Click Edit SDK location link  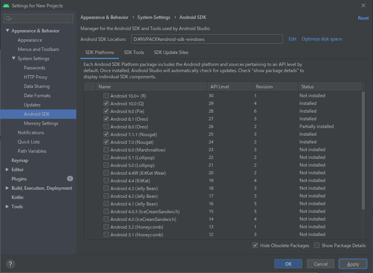point(293,39)
